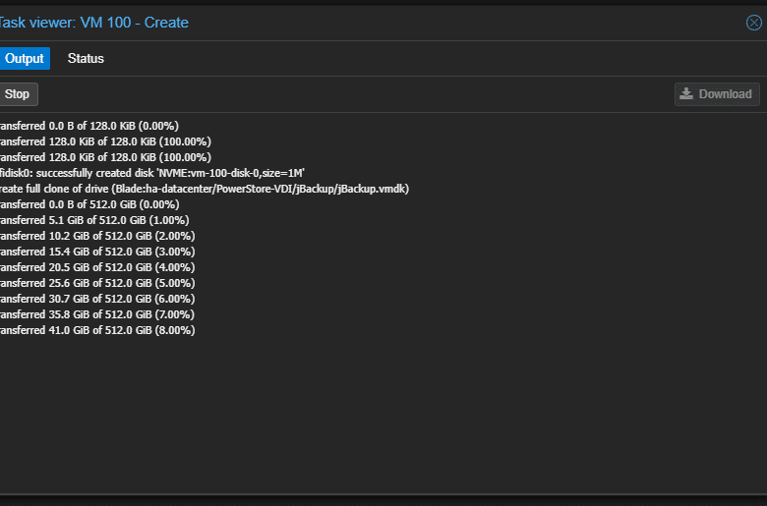Open the Status tab
Viewport: 767px width, 506px height.
point(86,59)
